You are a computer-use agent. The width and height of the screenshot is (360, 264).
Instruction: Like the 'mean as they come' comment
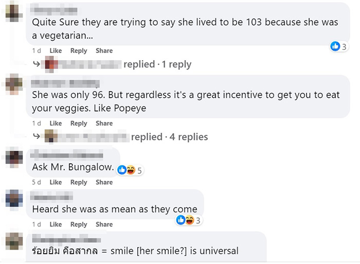(56, 224)
